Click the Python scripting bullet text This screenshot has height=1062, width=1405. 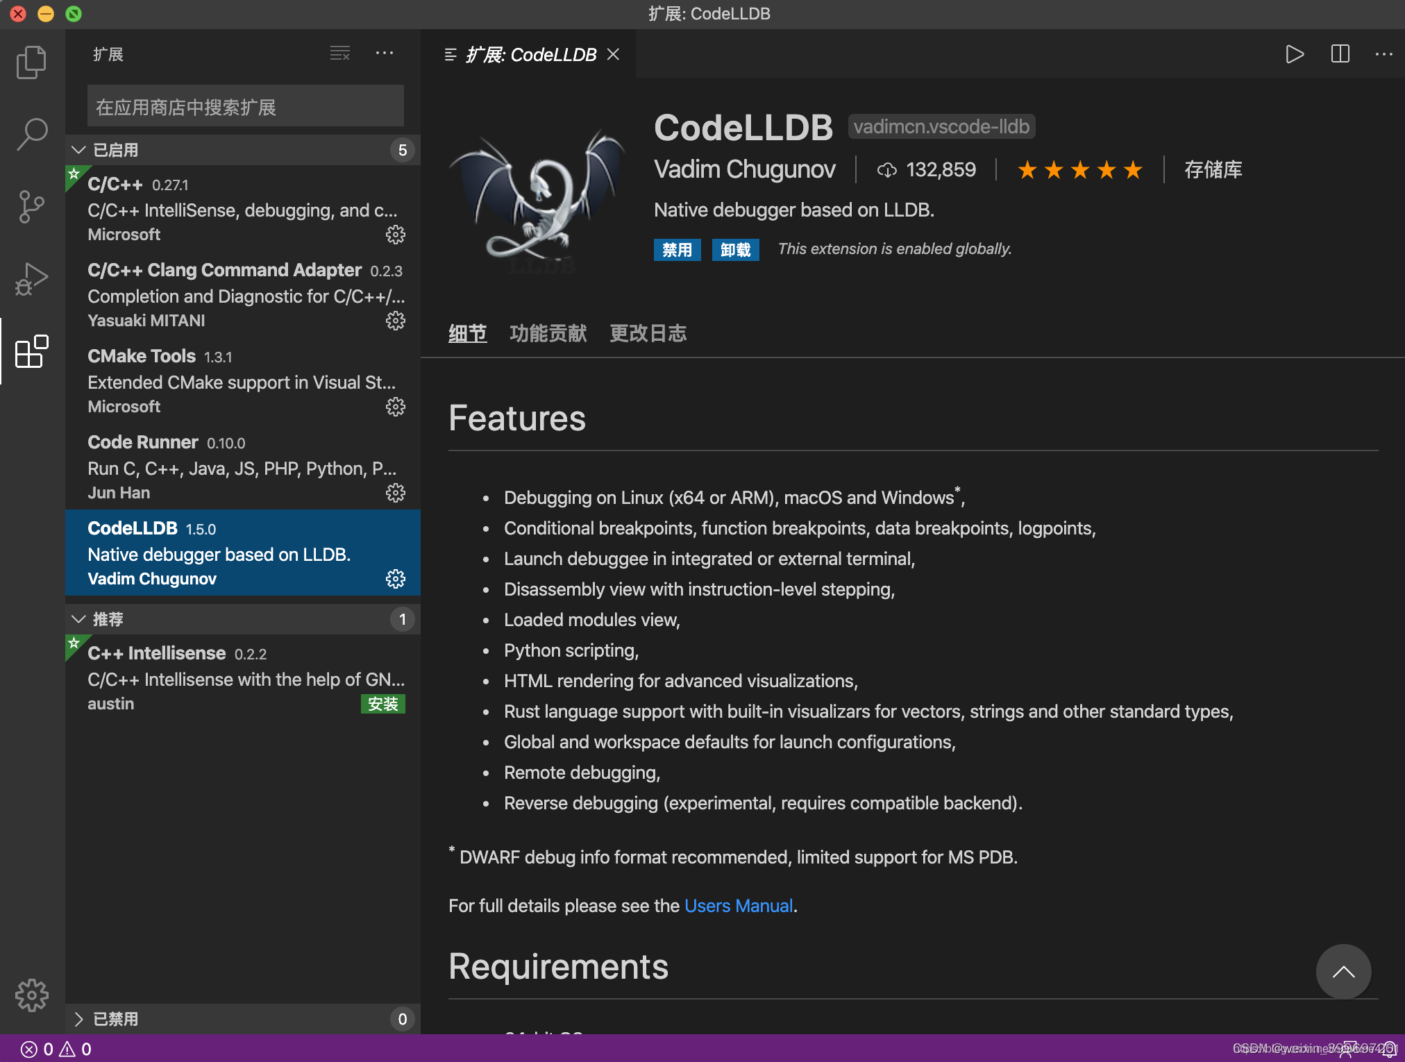tap(571, 650)
